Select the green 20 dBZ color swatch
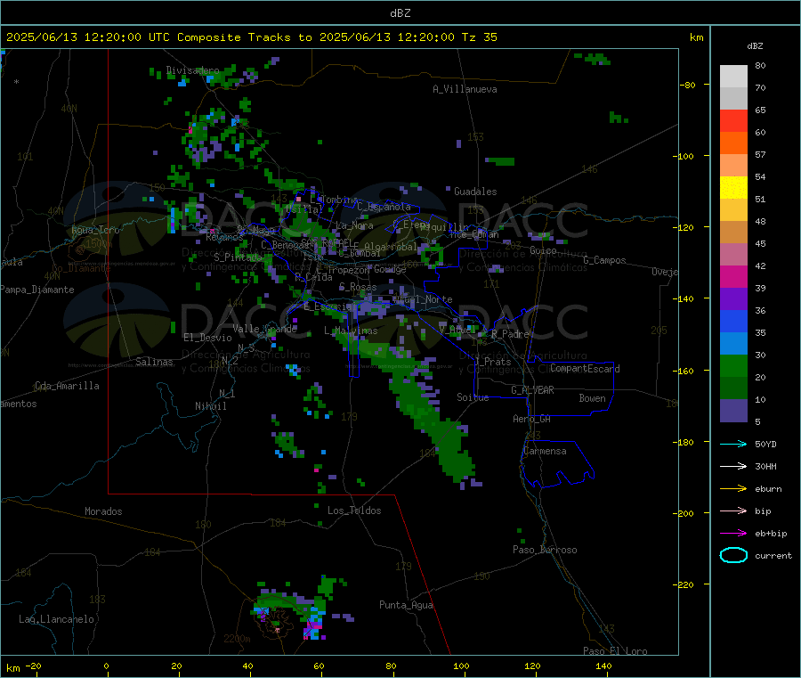 (x=733, y=365)
